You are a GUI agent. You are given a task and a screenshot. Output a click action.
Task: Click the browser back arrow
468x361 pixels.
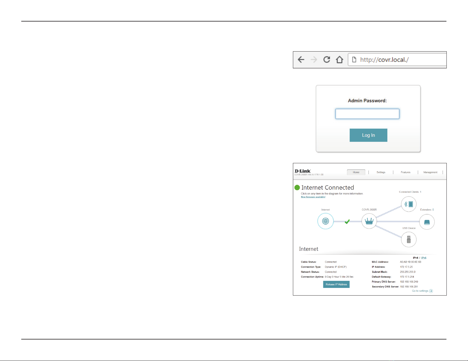[x=301, y=60]
